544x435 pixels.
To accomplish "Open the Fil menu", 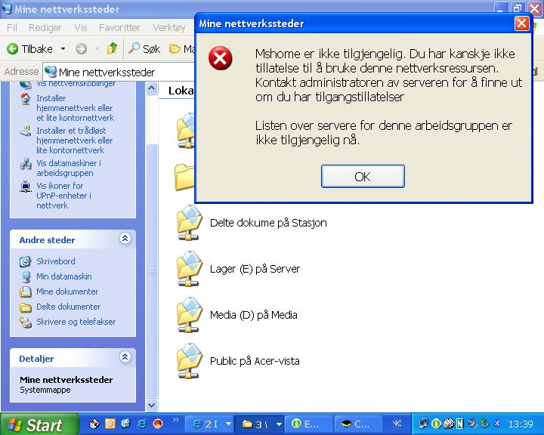I will [12, 28].
